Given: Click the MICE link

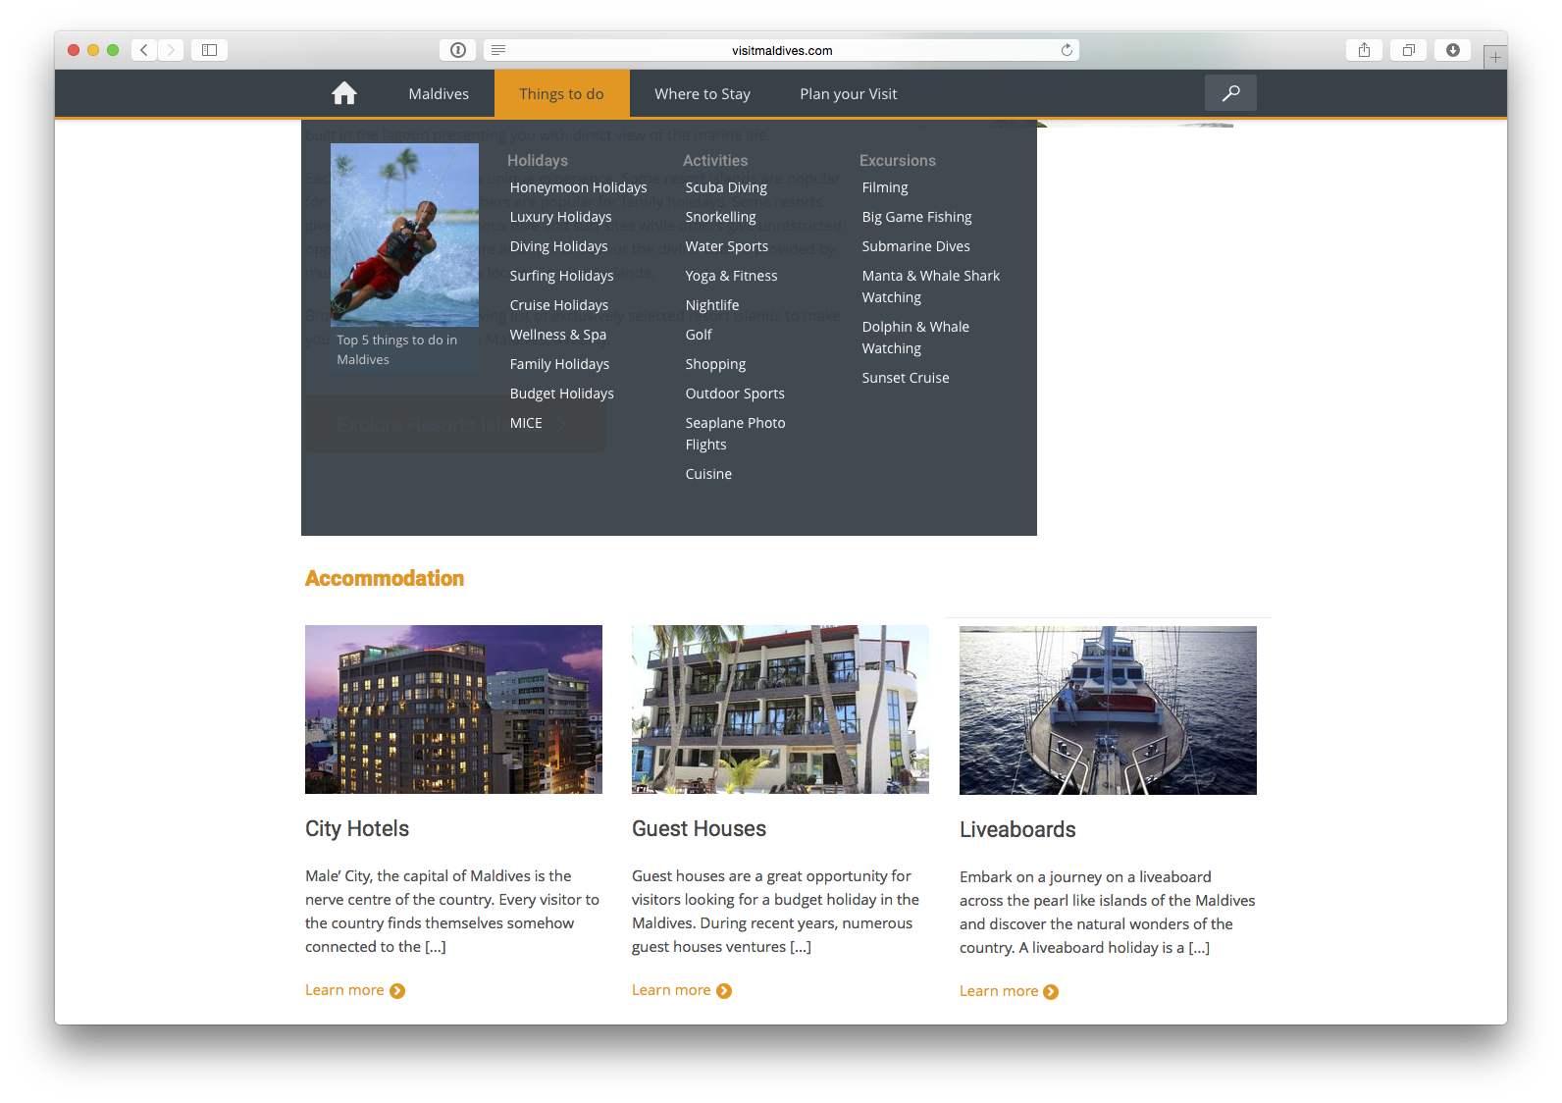Looking at the screenshot, I should point(526,423).
